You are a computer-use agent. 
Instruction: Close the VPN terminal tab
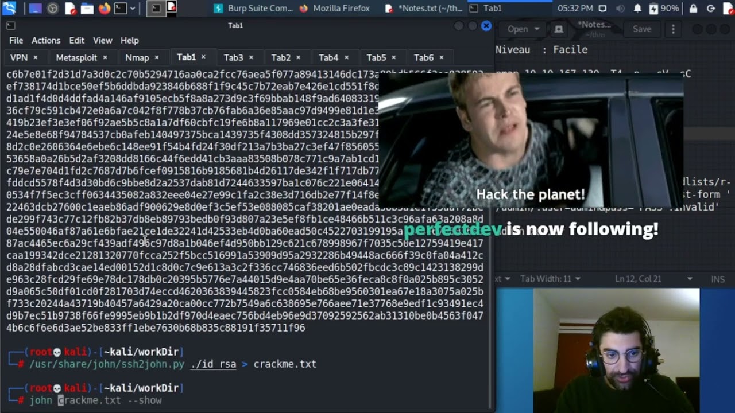click(35, 57)
